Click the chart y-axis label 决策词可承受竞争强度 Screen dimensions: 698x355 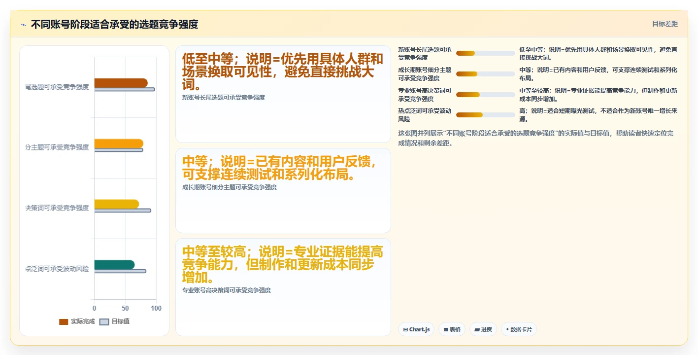point(57,208)
